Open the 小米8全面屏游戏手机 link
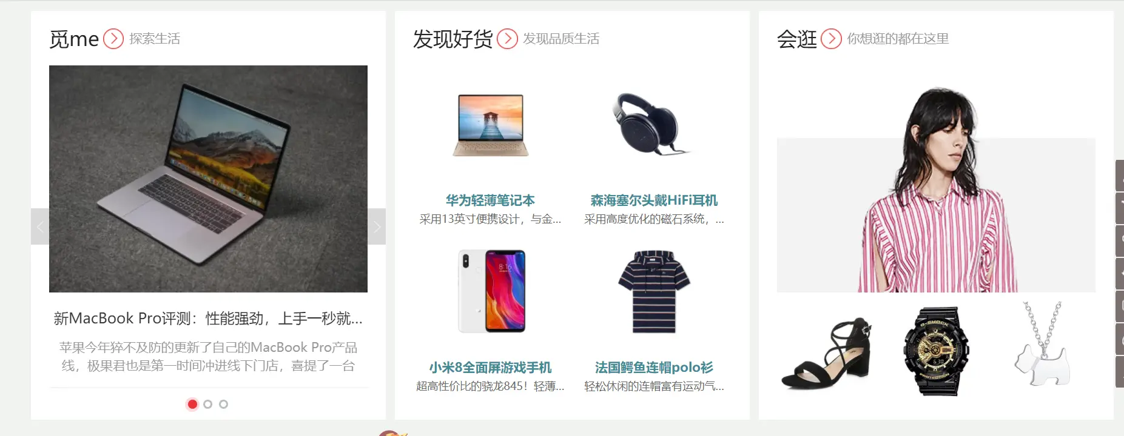The image size is (1124, 436). (490, 368)
